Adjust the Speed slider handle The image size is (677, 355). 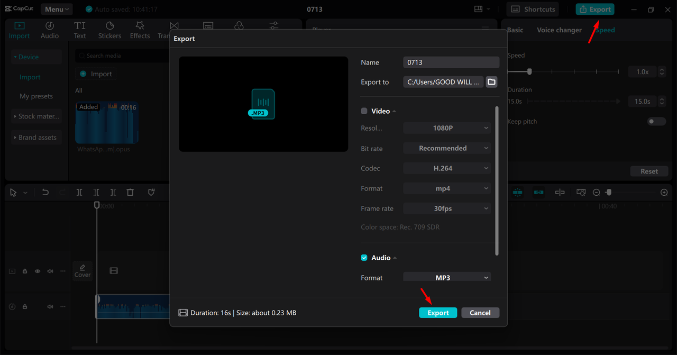529,71
